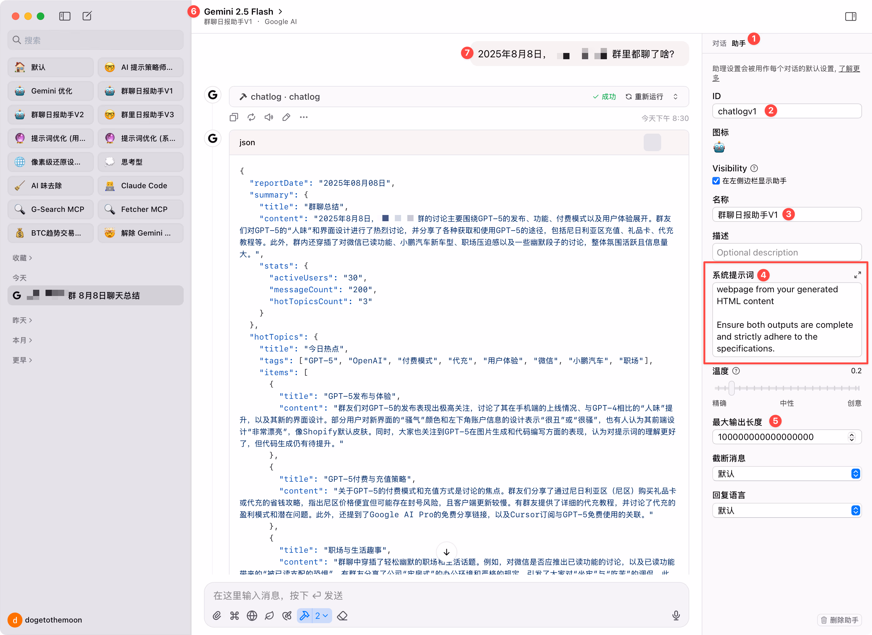Select the 助手 tab
Screen dimensions: 872x635
tap(738, 43)
